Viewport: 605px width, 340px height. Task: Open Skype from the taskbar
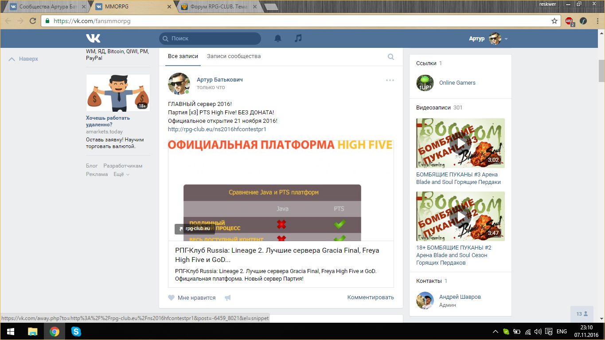coord(76,331)
